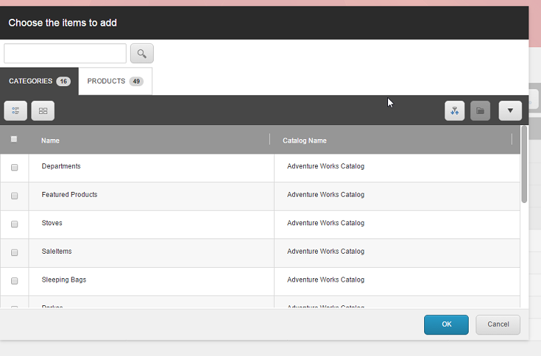Sort by the Name column header
The width and height of the screenshot is (541, 356).
(x=50, y=140)
